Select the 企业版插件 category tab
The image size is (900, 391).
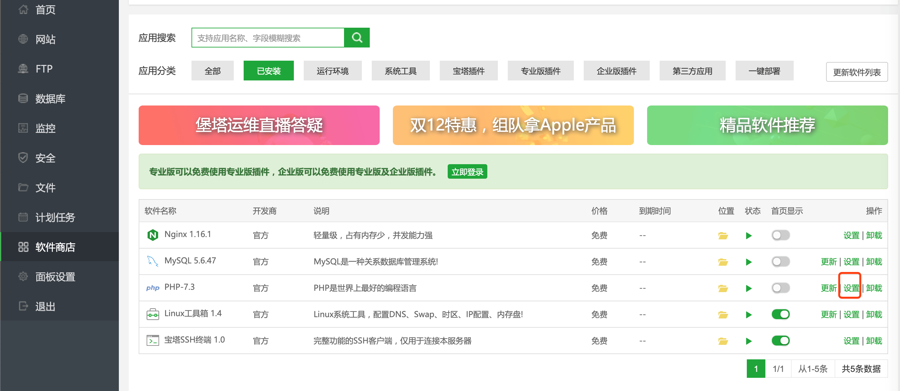pyautogui.click(x=616, y=71)
